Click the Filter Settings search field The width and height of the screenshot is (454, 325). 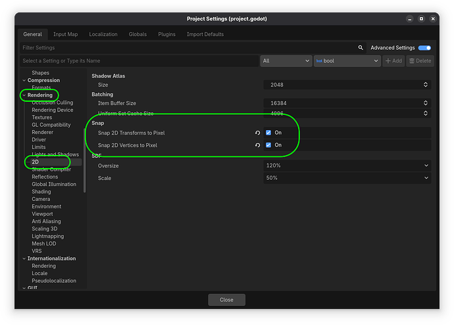tap(184, 48)
